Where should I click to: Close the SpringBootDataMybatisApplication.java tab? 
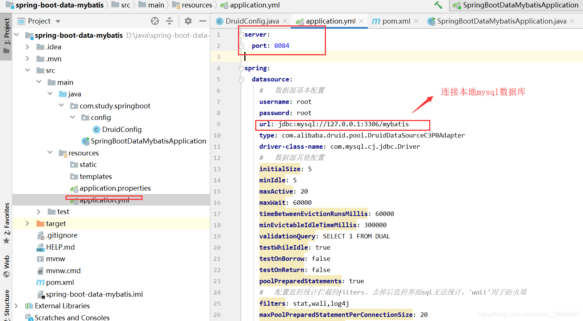pos(572,21)
